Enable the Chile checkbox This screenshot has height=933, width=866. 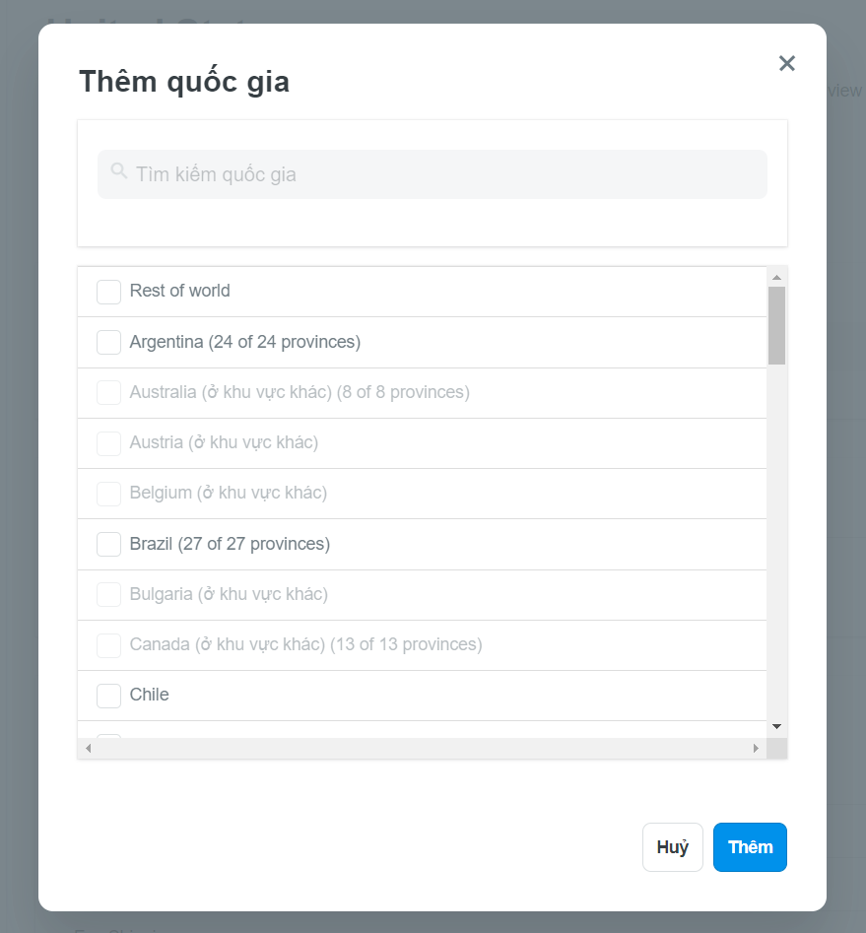pos(109,696)
